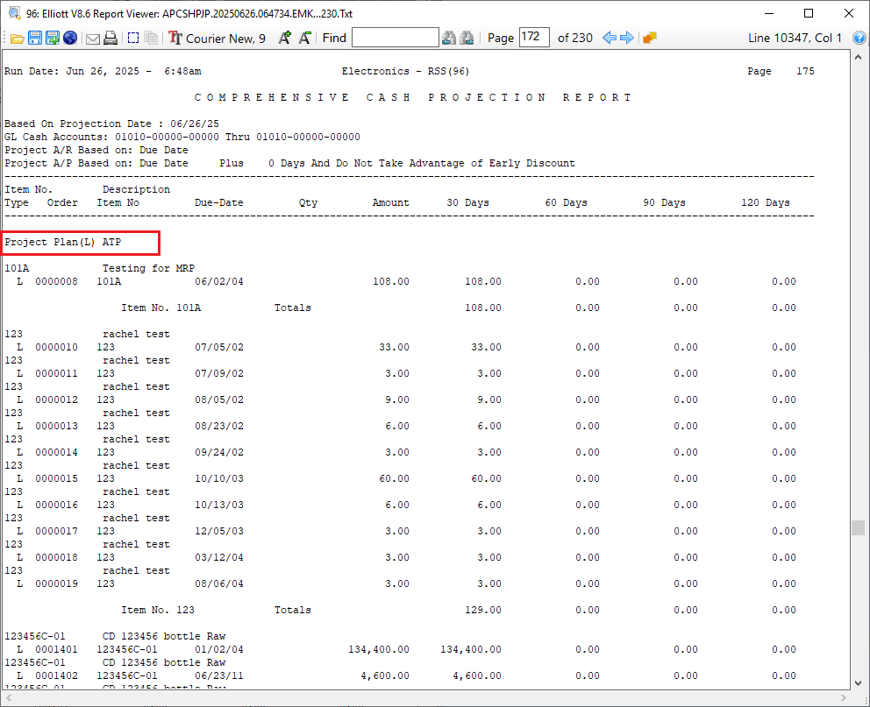
Task: Click order number 0000016
Action: pyautogui.click(x=57, y=506)
